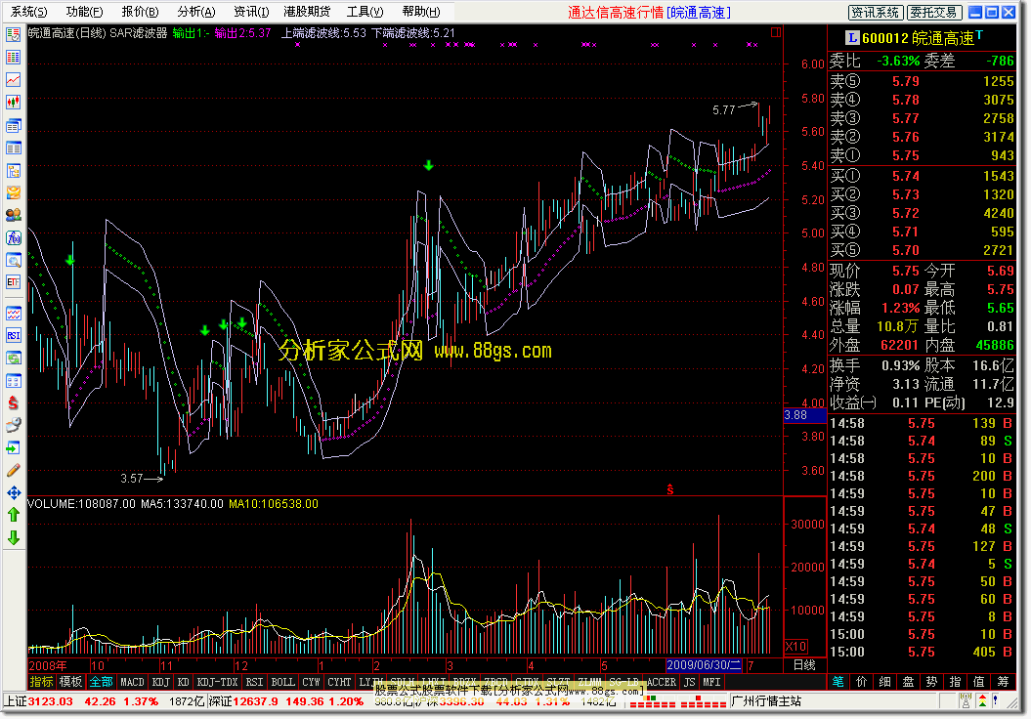Open the 功能(F) menu

[84, 11]
